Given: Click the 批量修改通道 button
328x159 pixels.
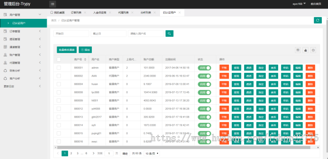Looking at the screenshot, I should coord(67,50).
